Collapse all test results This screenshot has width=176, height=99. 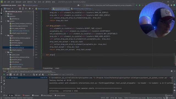click(24, 75)
